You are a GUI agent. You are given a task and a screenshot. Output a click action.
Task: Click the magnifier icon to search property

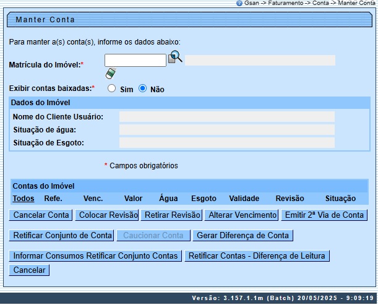176,57
